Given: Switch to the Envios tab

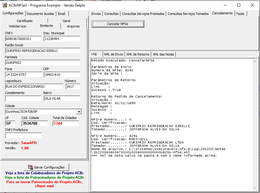Looking at the screenshot, I should pyautogui.click(x=96, y=14).
